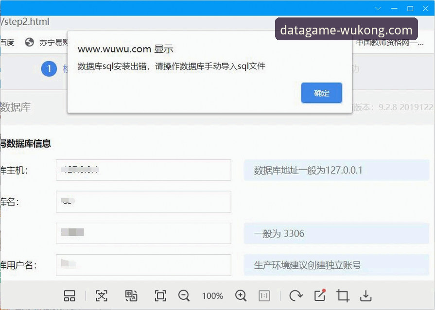Click the 1:1 actual size icon
The image size is (435, 310).
coord(264,296)
